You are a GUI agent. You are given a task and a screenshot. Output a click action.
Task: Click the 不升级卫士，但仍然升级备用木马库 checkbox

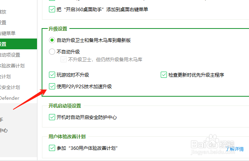64,60
